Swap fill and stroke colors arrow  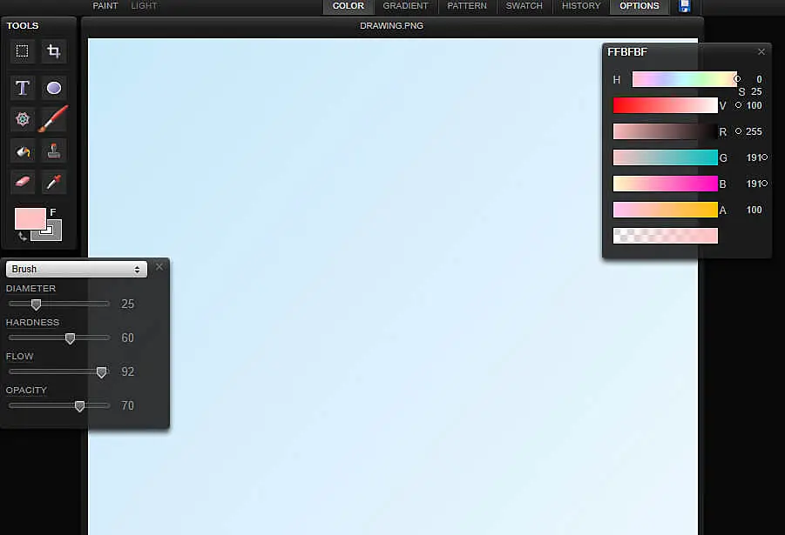point(22,236)
